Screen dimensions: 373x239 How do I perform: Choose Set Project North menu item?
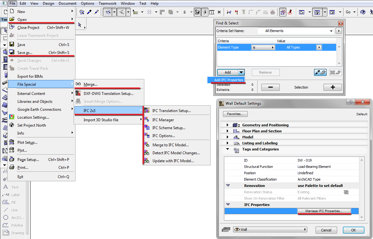point(42,125)
